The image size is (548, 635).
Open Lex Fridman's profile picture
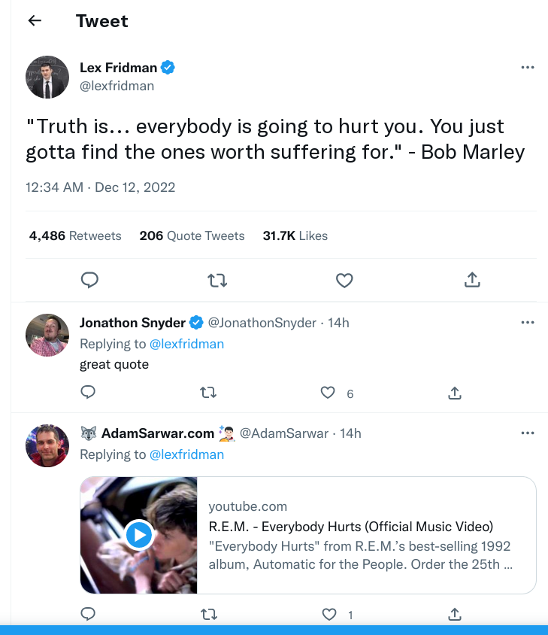click(x=47, y=77)
